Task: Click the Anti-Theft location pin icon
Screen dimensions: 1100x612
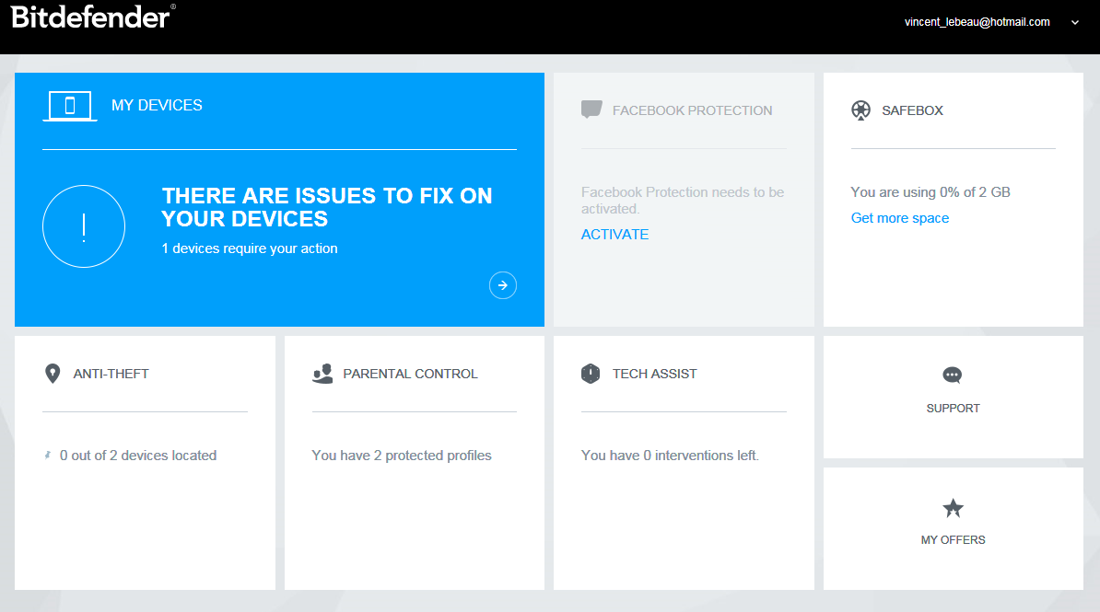Action: coord(53,374)
